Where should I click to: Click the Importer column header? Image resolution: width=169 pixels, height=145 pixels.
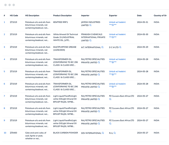tap(85, 16)
